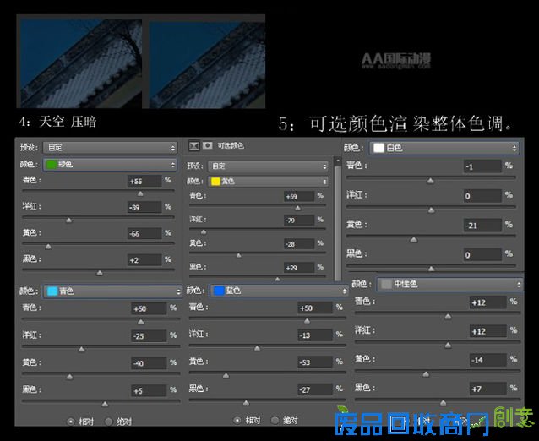Image resolution: width=539 pixels, height=441 pixels.
Task: Click the Selective Color adjustment icon
Action: coord(193,145)
